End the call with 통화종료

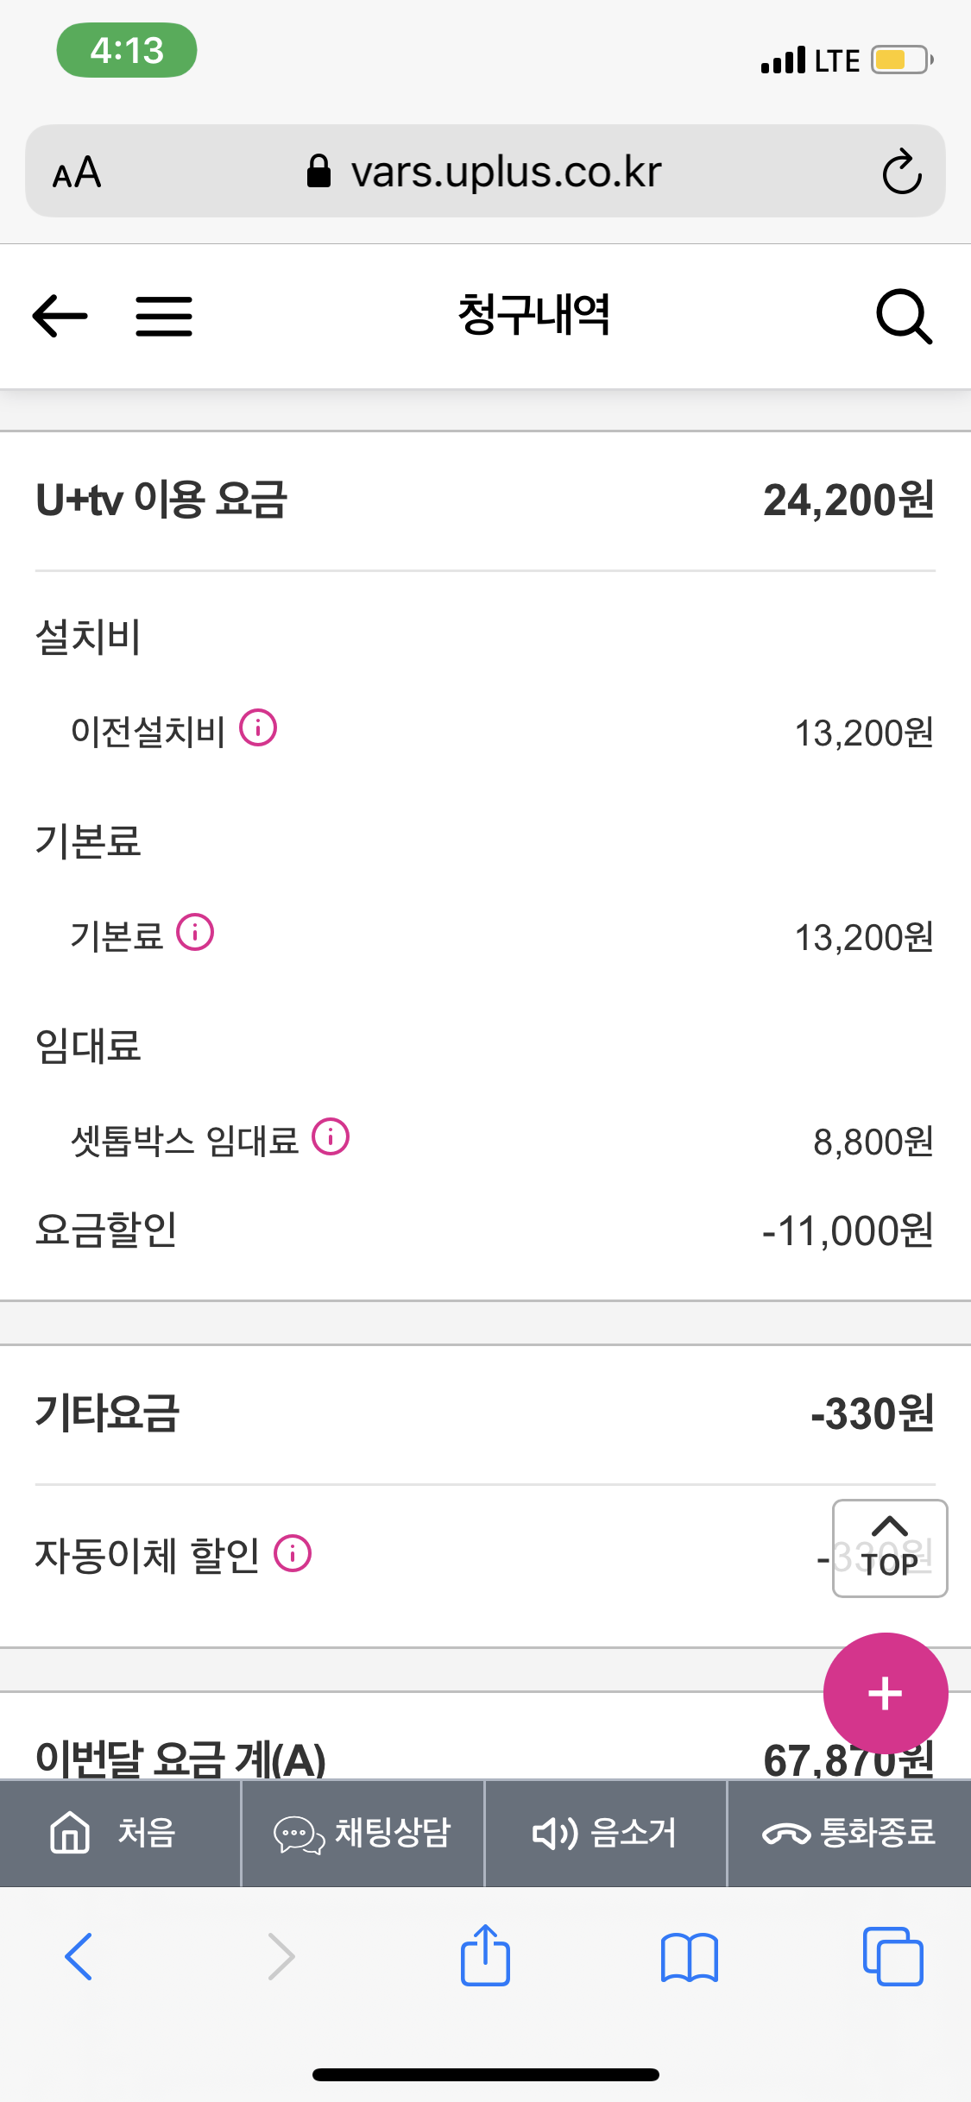click(849, 1833)
